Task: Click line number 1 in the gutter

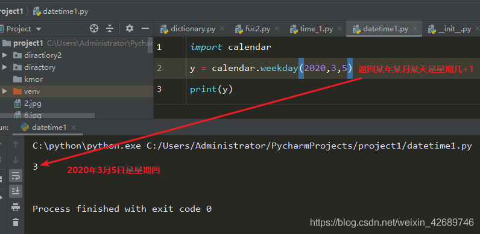Action: pyautogui.click(x=159, y=47)
